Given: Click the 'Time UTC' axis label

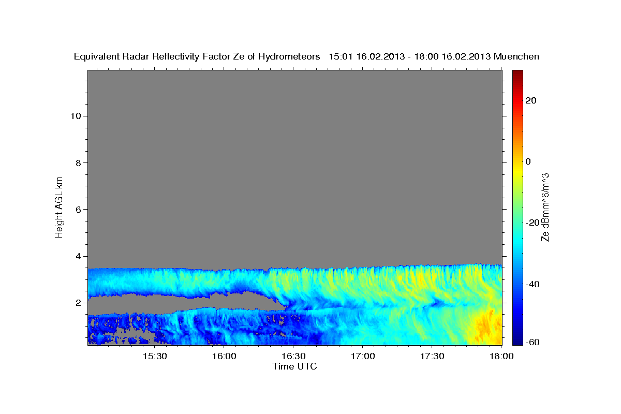Looking at the screenshot, I should pyautogui.click(x=294, y=366).
